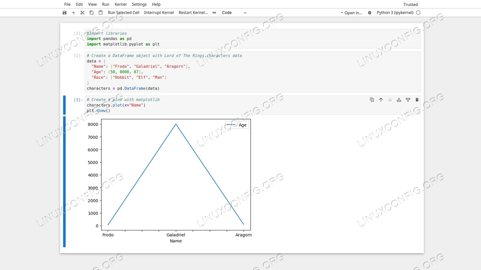481x270 pixels.
Task: Open the View menu
Action: tap(93, 4)
